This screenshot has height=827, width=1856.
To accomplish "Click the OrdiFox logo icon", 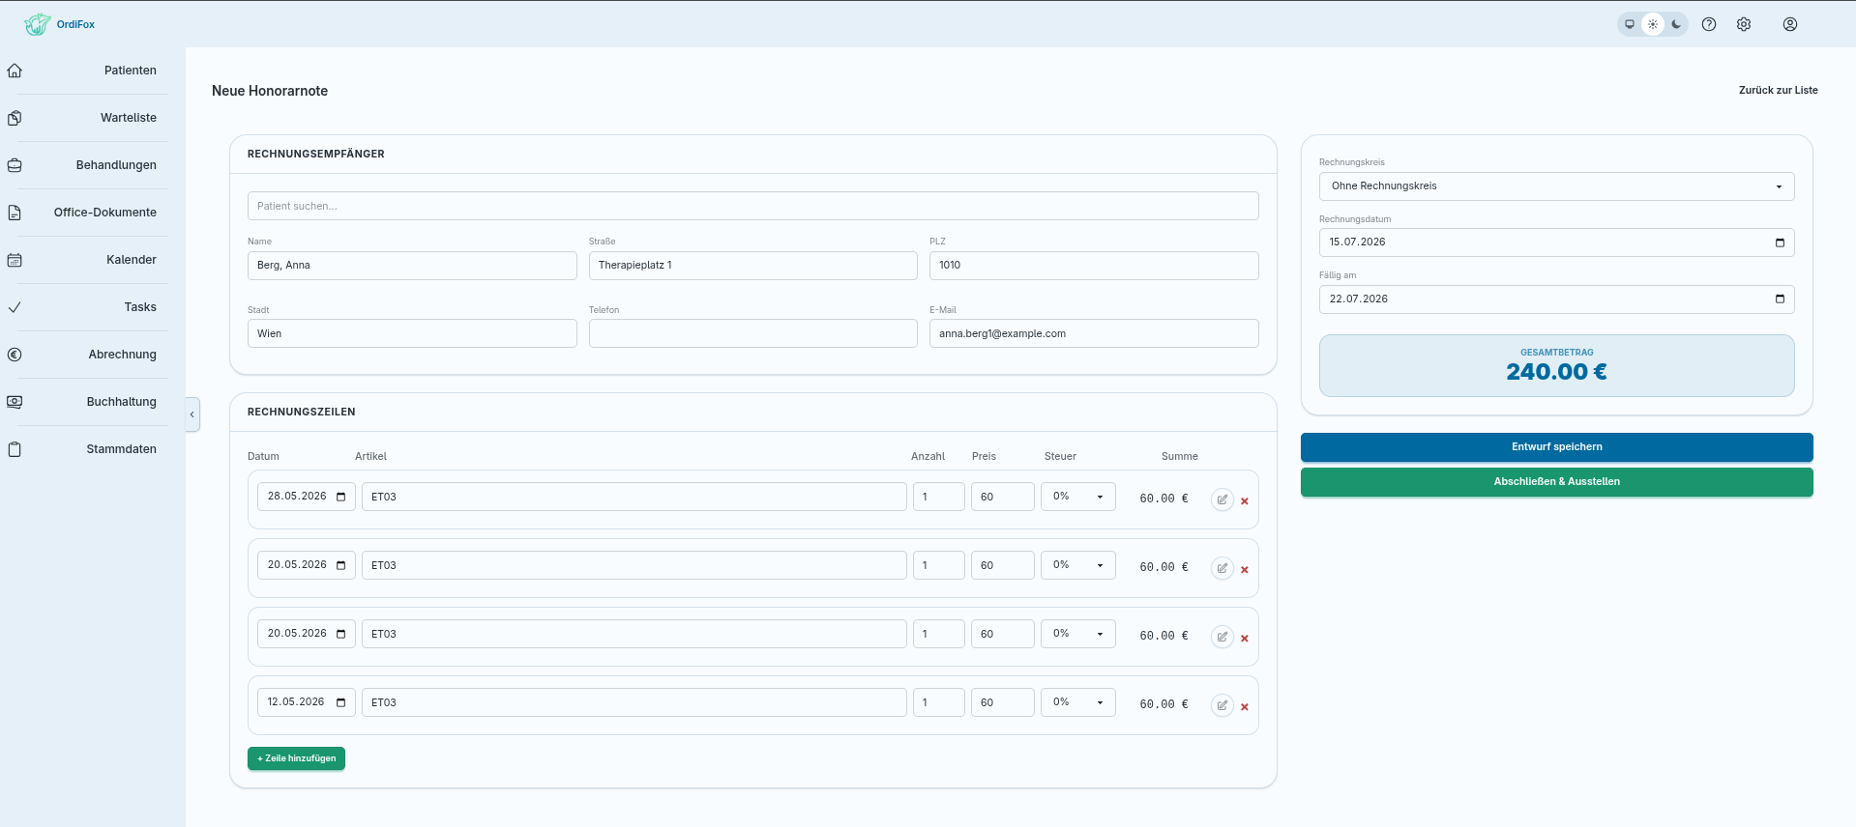I will click(37, 24).
